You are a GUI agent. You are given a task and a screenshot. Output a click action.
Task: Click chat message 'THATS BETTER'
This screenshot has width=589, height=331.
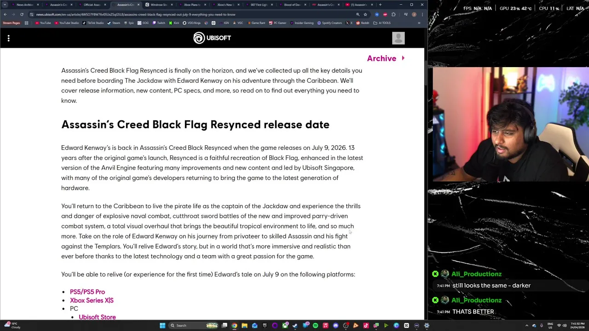[x=473, y=312]
